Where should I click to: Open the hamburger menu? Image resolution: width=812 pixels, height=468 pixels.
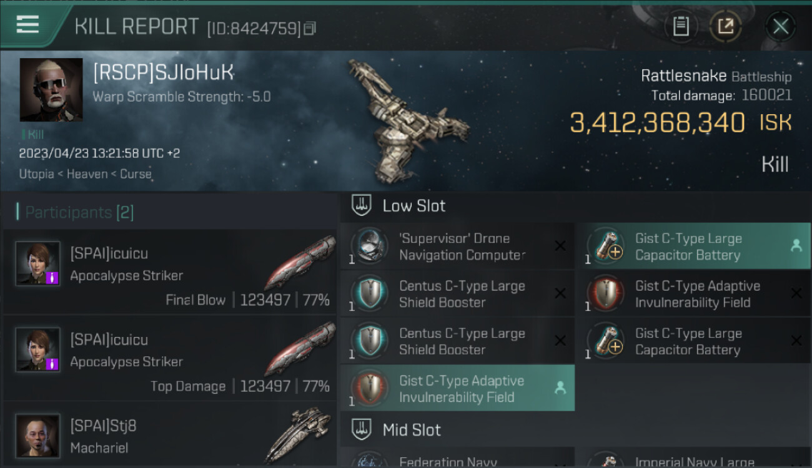click(28, 25)
